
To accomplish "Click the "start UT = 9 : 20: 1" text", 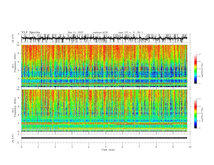I will pos(131,32).
